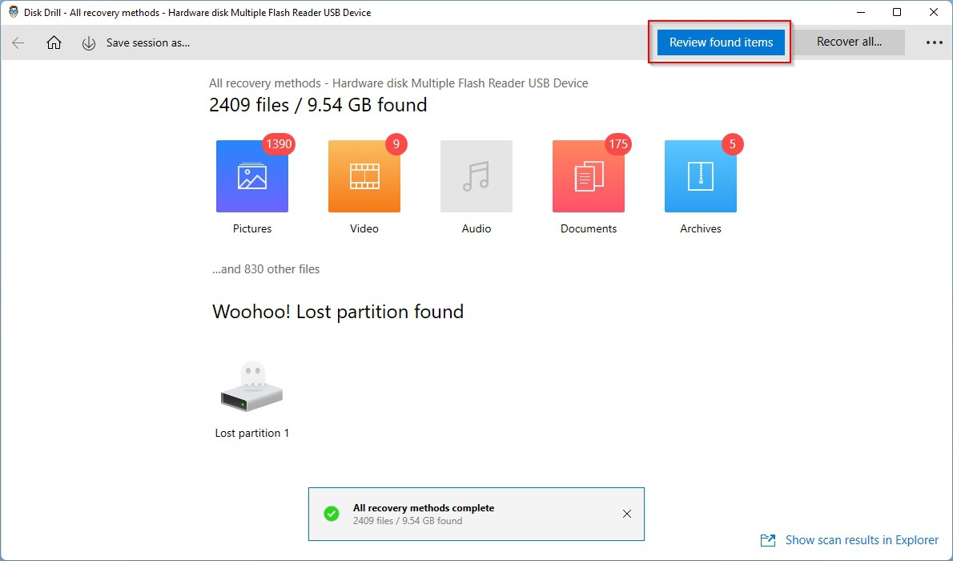
Task: Click the Audio label text
Action: pos(476,228)
